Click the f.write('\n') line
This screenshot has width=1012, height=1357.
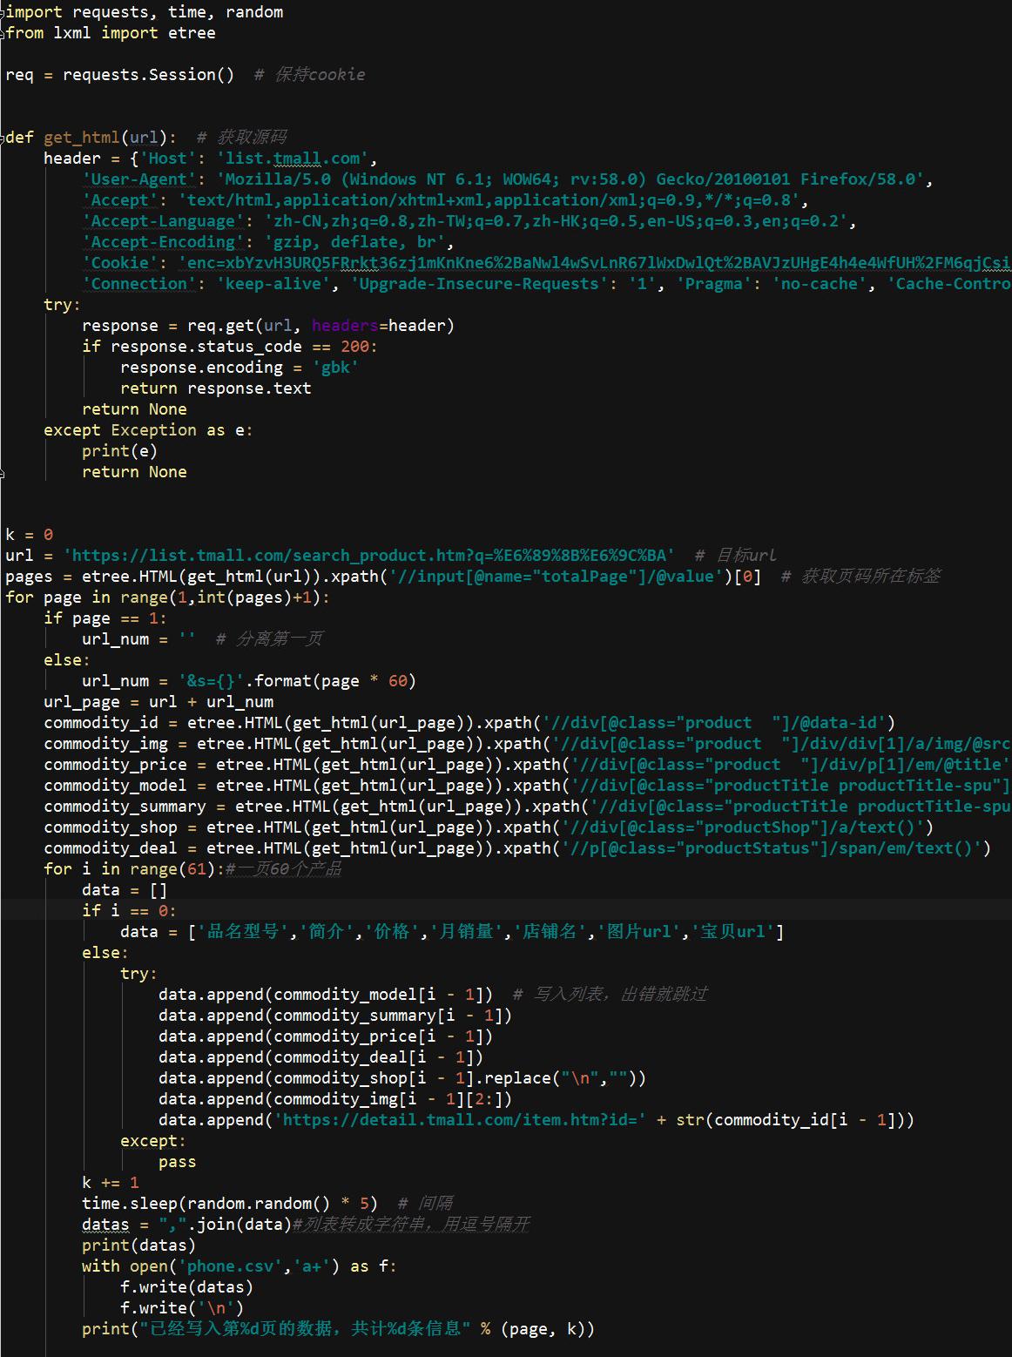click(x=182, y=1308)
